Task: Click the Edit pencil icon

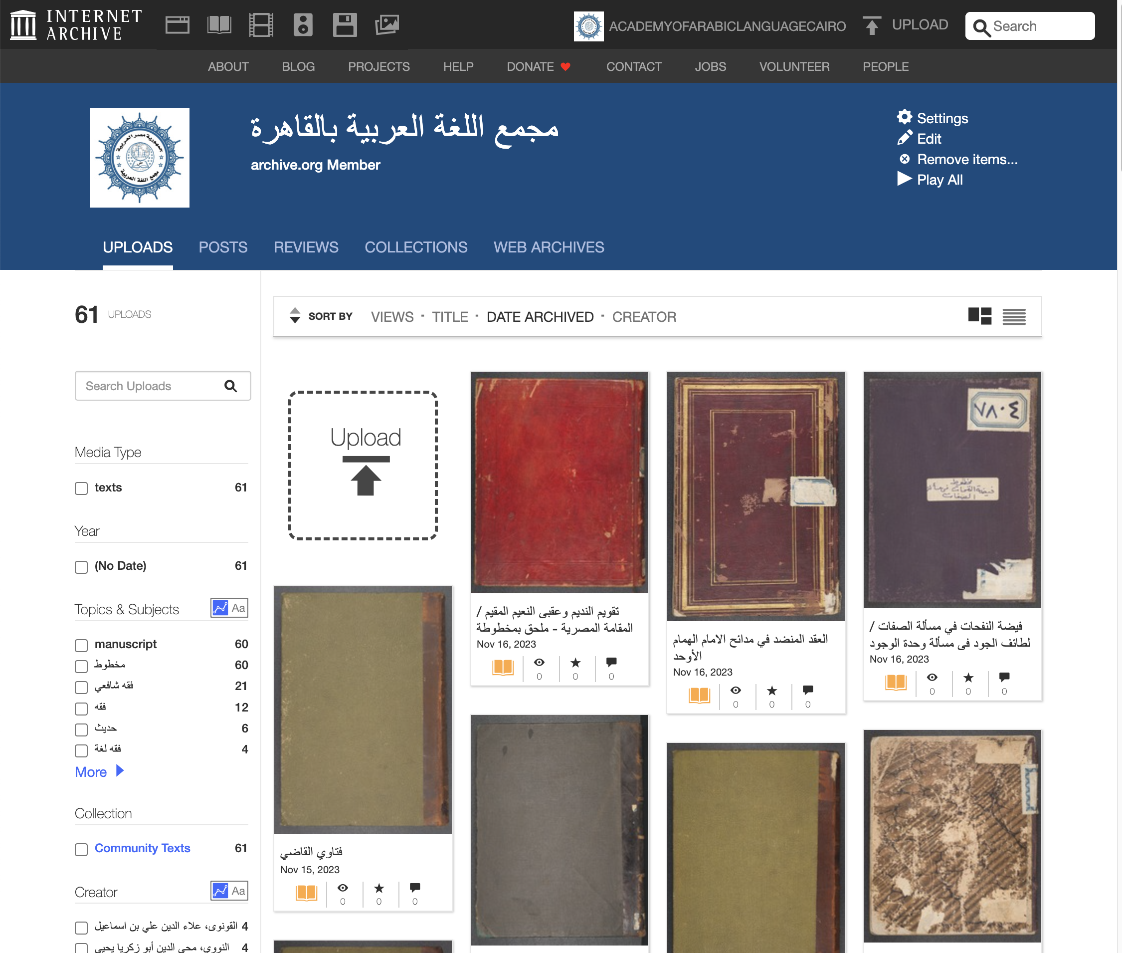Action: tap(905, 138)
